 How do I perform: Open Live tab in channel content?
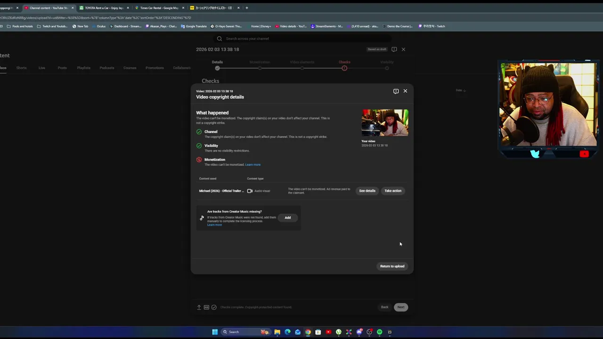(x=42, y=68)
